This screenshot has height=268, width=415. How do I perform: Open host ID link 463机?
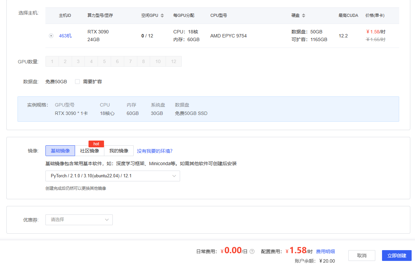point(65,36)
